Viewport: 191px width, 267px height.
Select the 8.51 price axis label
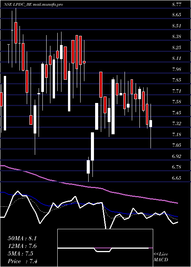click(176, 26)
